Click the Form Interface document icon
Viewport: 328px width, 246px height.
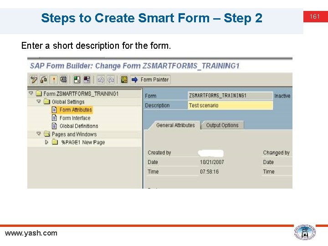tap(54, 118)
